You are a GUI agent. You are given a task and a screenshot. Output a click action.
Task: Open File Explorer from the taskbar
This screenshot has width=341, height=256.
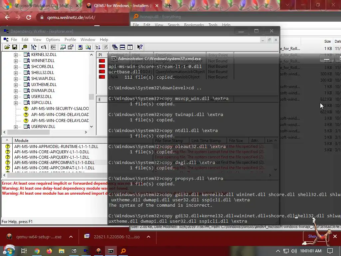point(62,251)
